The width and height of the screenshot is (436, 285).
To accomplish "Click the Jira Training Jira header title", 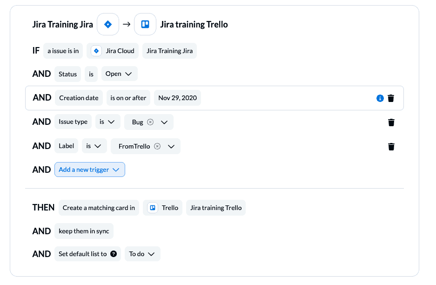I will click(x=62, y=25).
